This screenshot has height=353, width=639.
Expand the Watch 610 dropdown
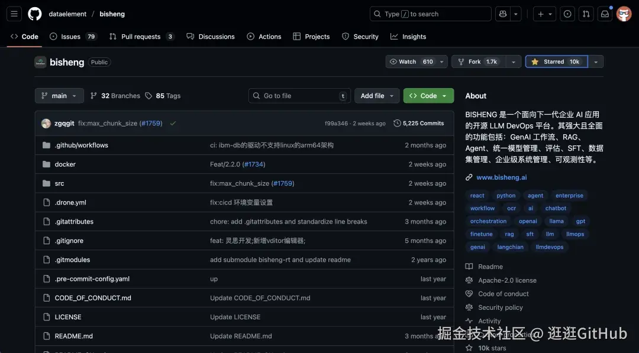pos(417,61)
